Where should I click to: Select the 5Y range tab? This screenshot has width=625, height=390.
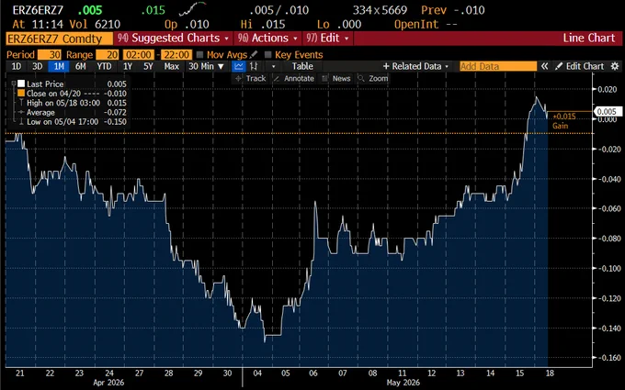pyautogui.click(x=148, y=66)
